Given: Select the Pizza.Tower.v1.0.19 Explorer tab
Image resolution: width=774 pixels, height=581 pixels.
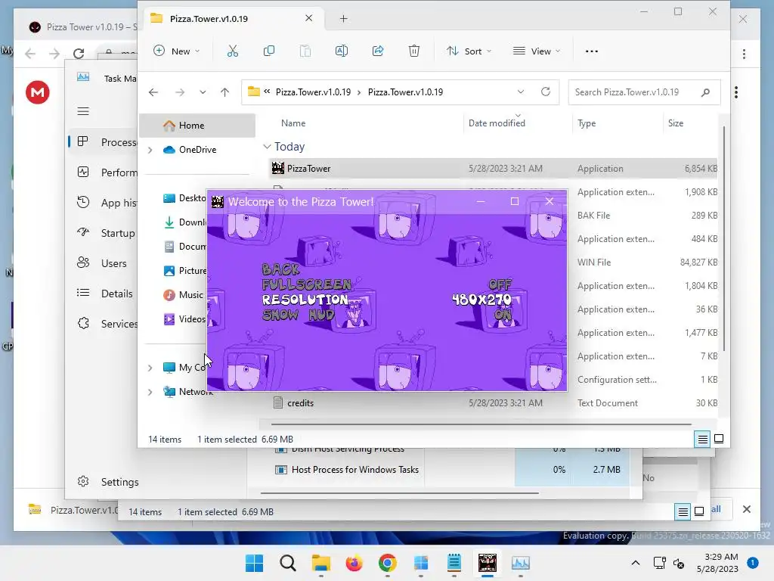Looking at the screenshot, I should (x=232, y=19).
